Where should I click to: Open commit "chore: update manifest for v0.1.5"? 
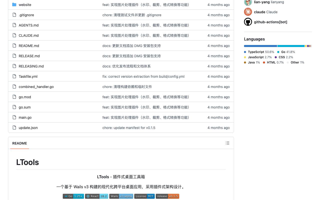tap(129, 128)
